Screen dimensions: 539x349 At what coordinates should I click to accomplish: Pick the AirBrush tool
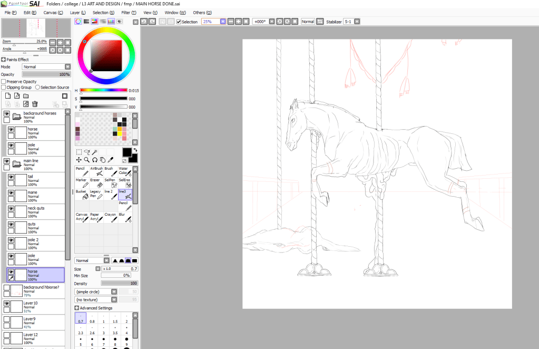tap(96, 171)
